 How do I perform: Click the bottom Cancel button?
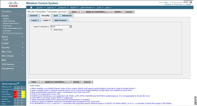tap(87, 82)
